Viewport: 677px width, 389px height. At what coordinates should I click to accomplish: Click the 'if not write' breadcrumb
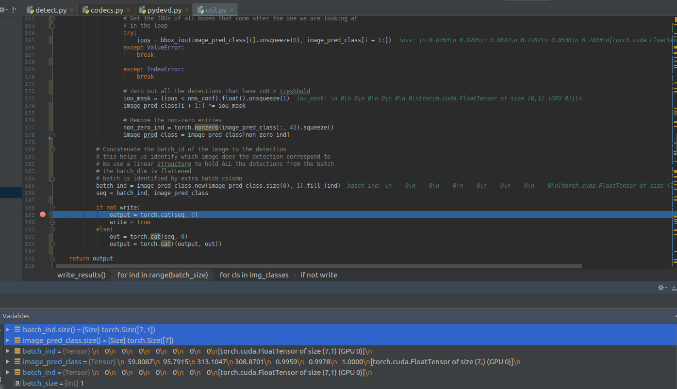point(319,275)
